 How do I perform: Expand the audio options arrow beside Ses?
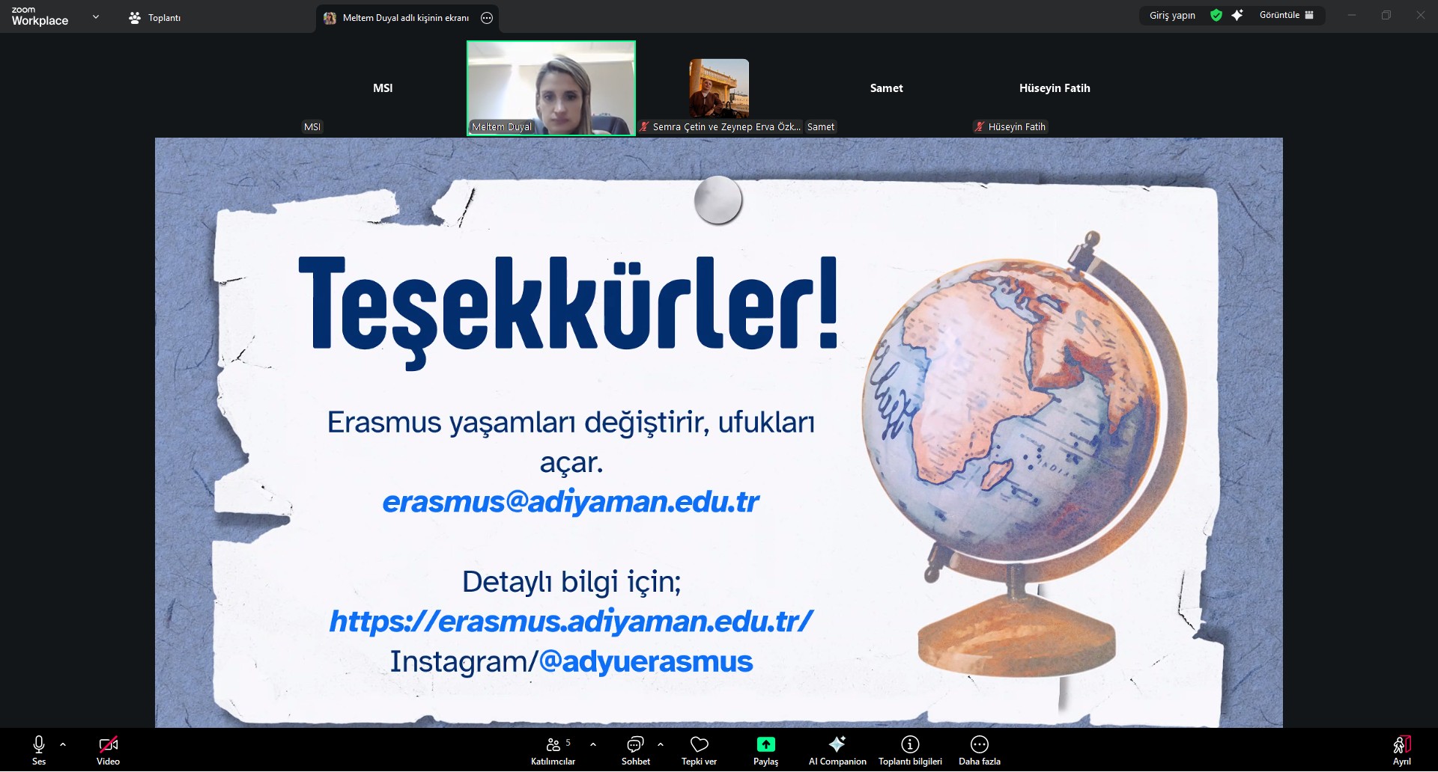pyautogui.click(x=63, y=744)
